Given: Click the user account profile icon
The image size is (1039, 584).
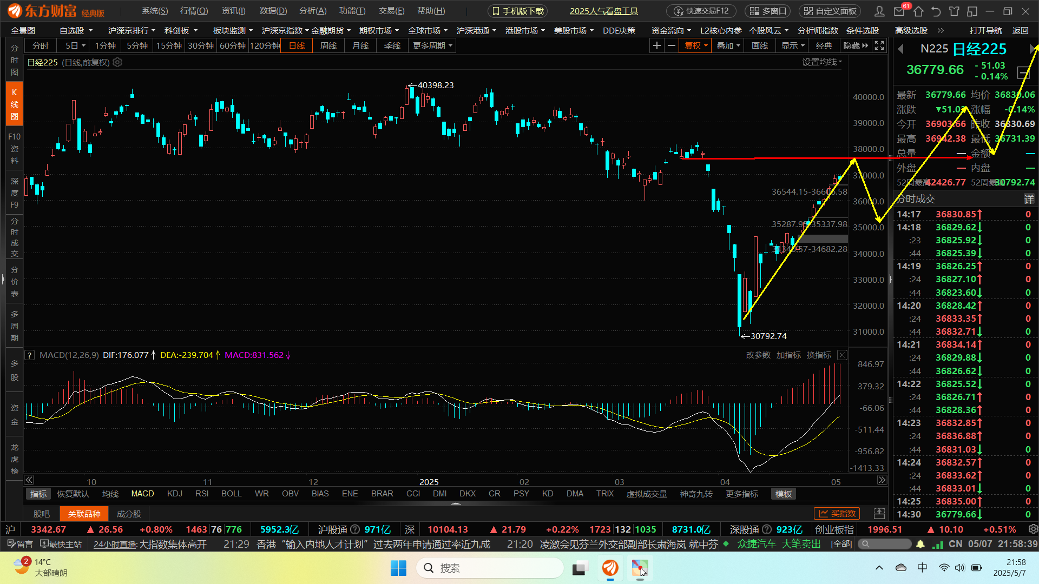Looking at the screenshot, I should pyautogui.click(x=880, y=11).
